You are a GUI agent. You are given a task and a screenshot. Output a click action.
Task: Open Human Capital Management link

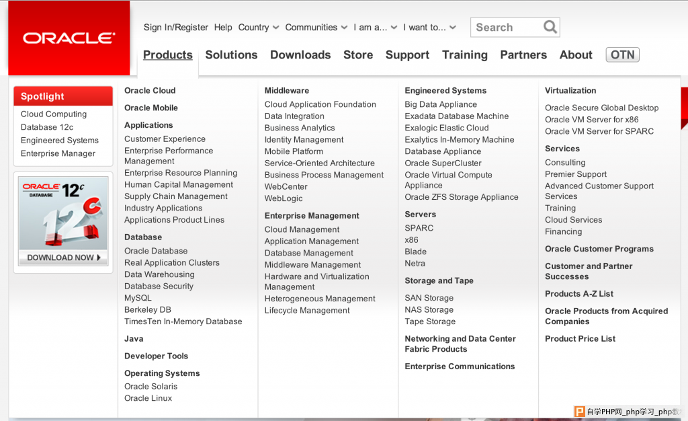[x=179, y=185]
